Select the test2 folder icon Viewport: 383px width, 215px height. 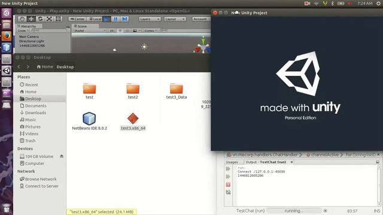[x=133, y=88]
